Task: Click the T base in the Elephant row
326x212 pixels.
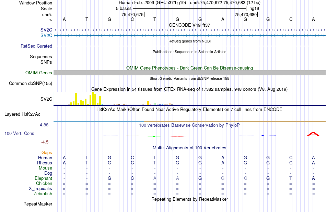Action: 291,178
